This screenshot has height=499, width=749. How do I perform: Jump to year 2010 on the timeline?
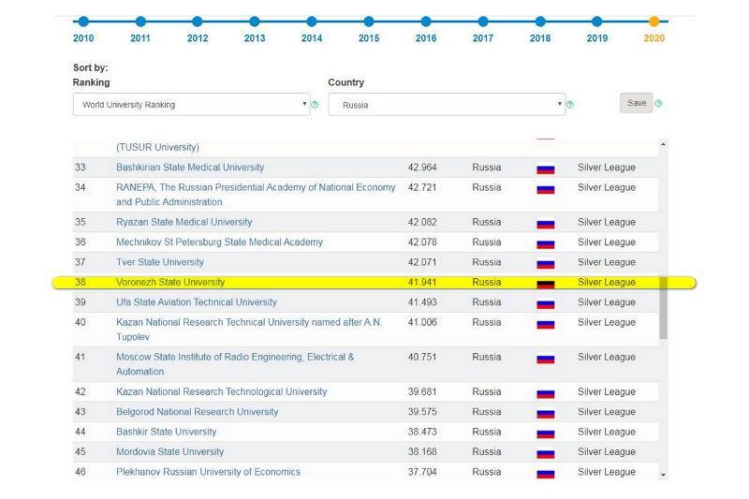tap(83, 22)
